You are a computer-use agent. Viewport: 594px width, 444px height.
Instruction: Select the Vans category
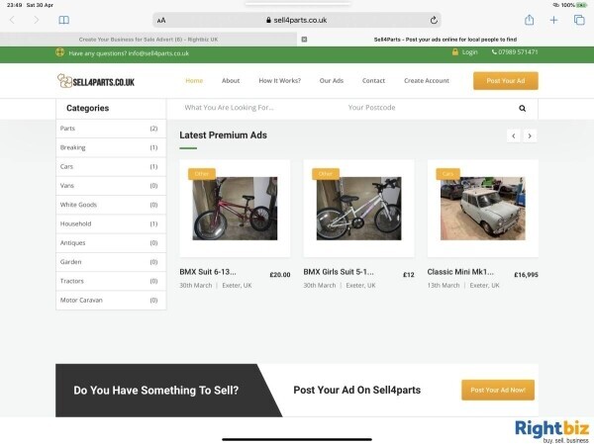pyautogui.click(x=111, y=186)
